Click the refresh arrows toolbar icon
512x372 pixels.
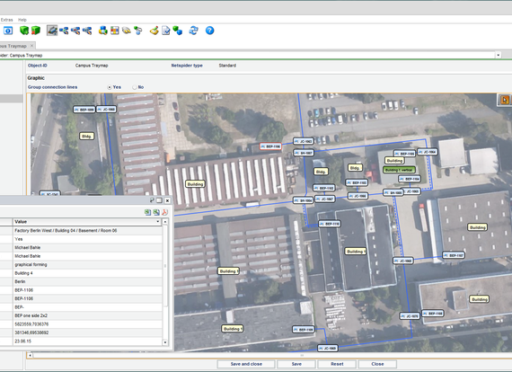tap(194, 31)
